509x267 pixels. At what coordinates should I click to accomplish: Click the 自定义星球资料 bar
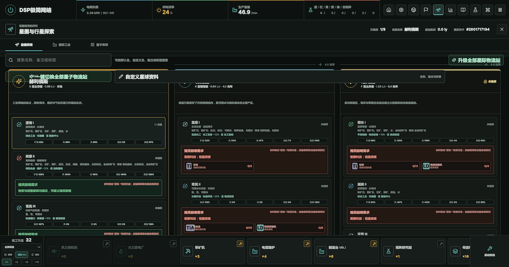pyautogui.click(x=280, y=77)
